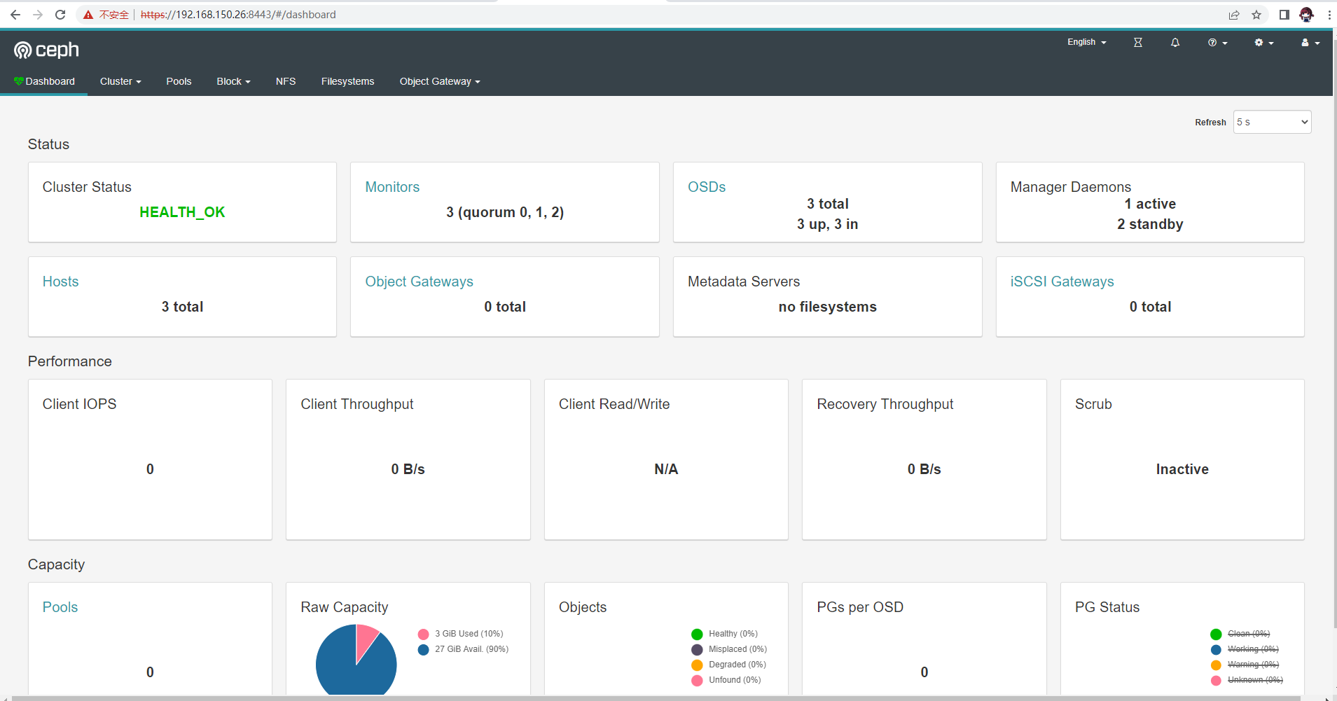Open the task manager hourglass icon
The image size is (1337, 701).
click(1138, 43)
